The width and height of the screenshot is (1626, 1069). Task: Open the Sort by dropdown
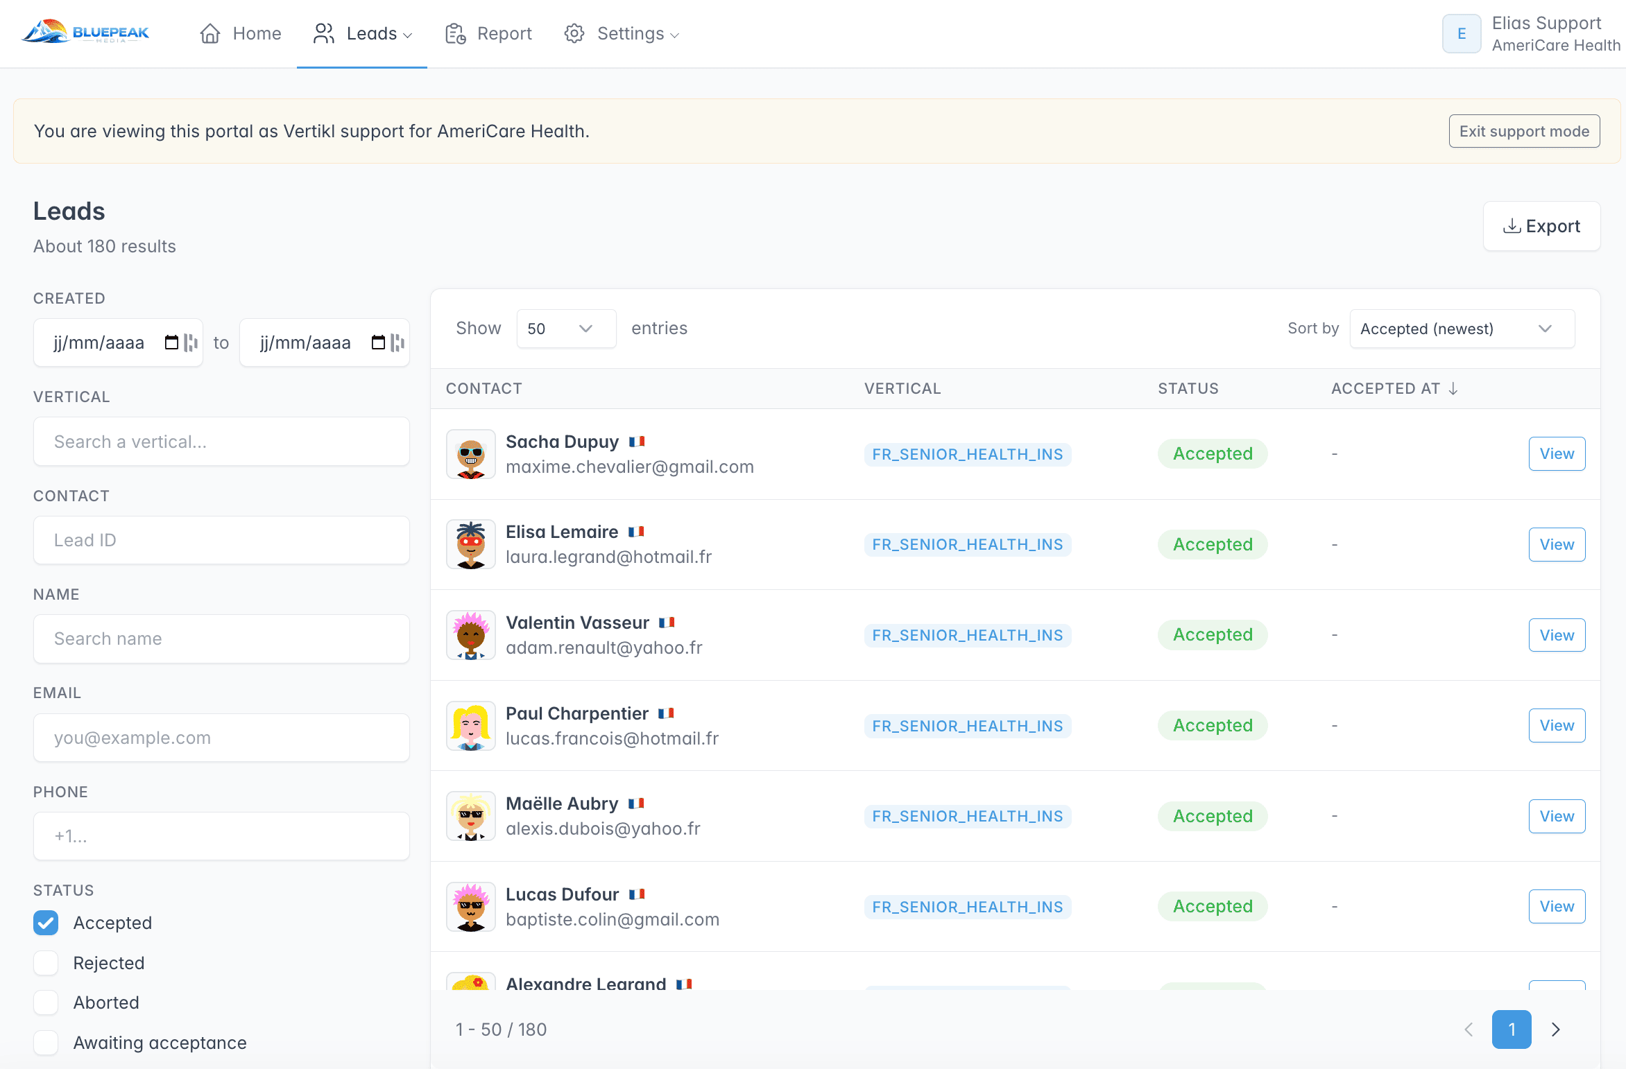pyautogui.click(x=1462, y=329)
